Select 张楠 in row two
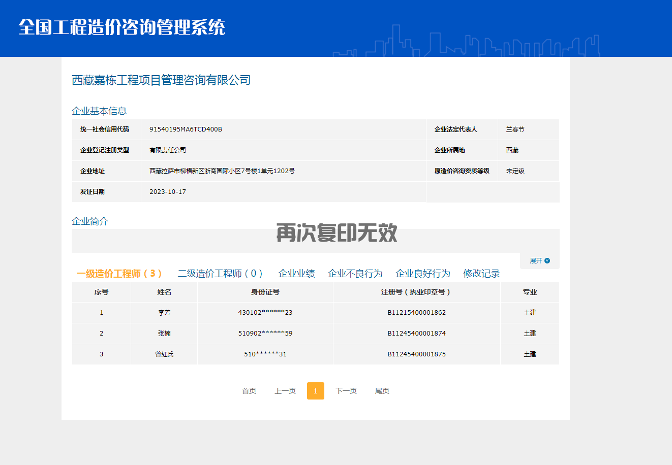Image resolution: width=672 pixels, height=465 pixels. (x=164, y=334)
